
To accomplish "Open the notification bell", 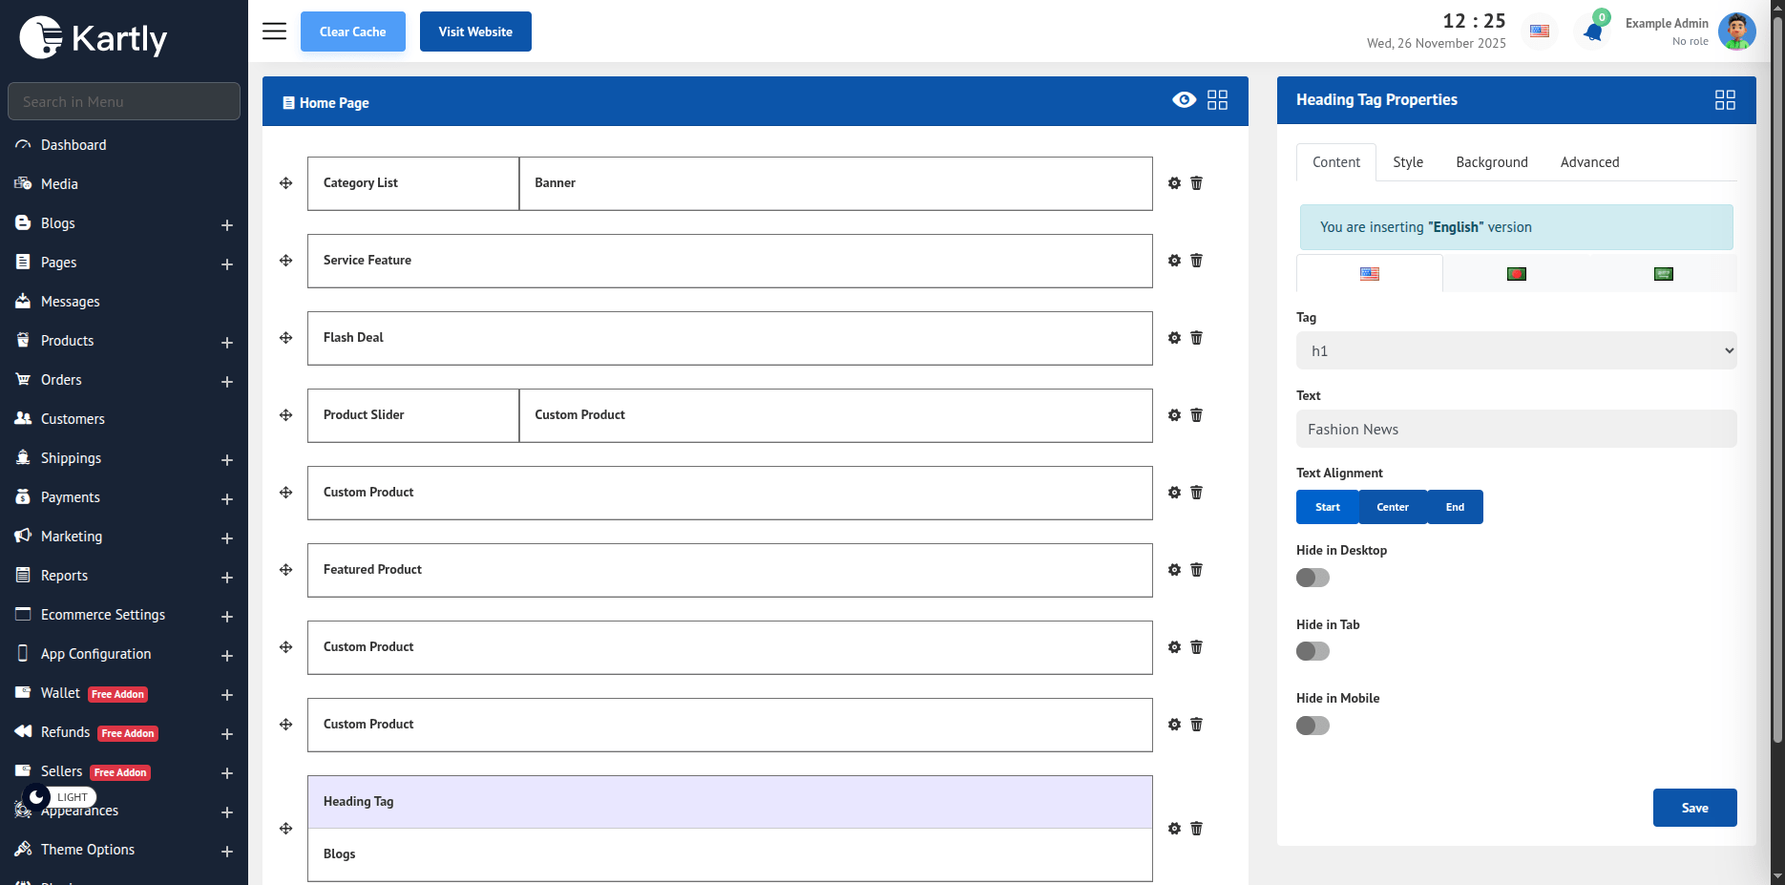I will click(x=1592, y=32).
